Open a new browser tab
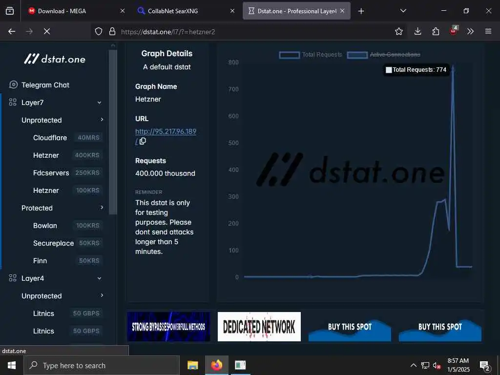The image size is (500, 375). coord(361,11)
